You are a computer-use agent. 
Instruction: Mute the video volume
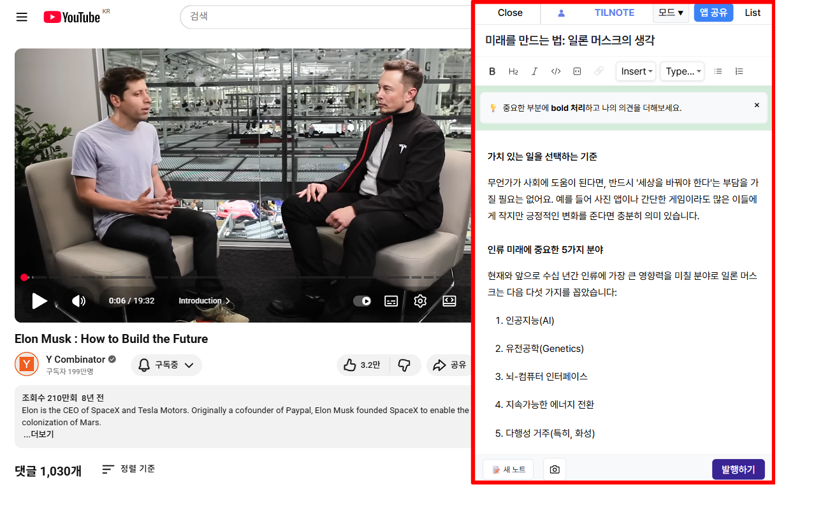click(x=78, y=301)
